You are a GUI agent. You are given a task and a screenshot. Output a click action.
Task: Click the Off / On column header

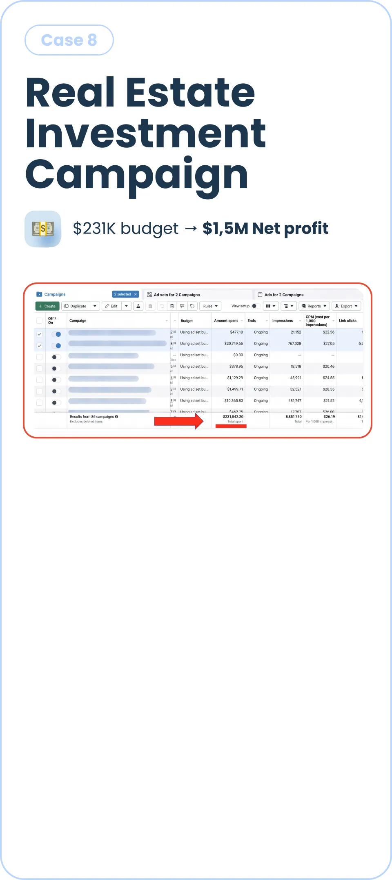[52, 321]
